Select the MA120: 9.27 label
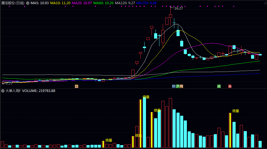Image resolution: width=267 pixels, height=149 pixels. (125, 3)
